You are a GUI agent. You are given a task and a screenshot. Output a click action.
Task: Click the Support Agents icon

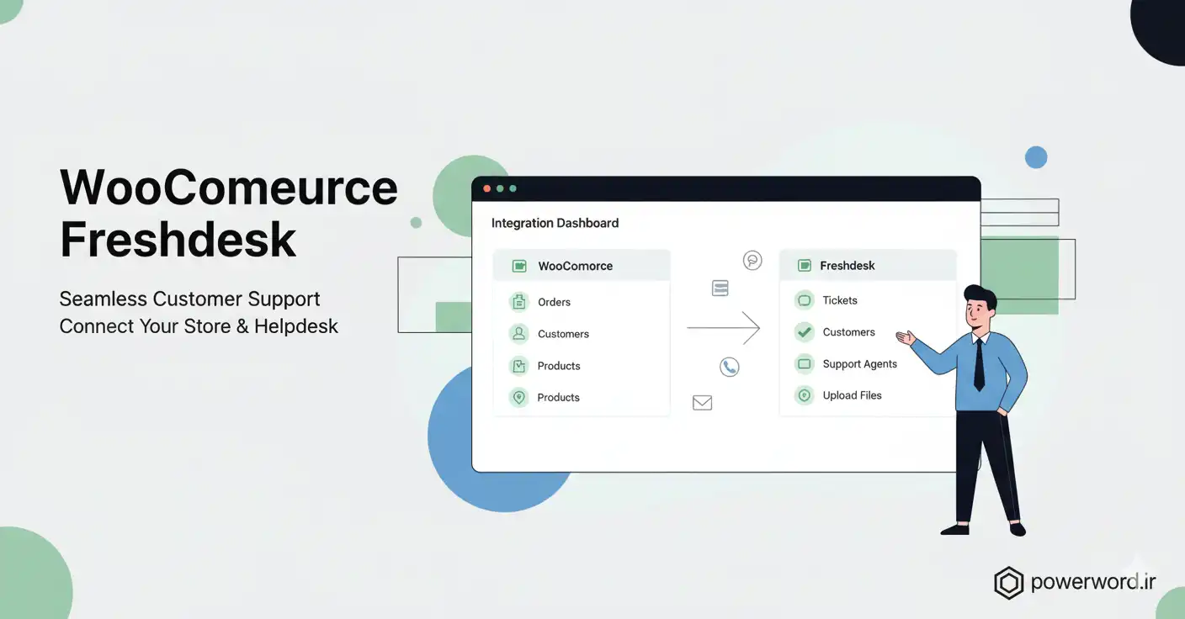805,364
